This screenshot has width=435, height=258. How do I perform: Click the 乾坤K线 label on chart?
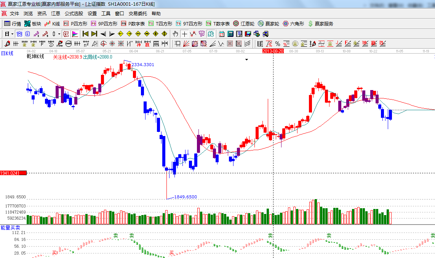pyautogui.click(x=35, y=57)
